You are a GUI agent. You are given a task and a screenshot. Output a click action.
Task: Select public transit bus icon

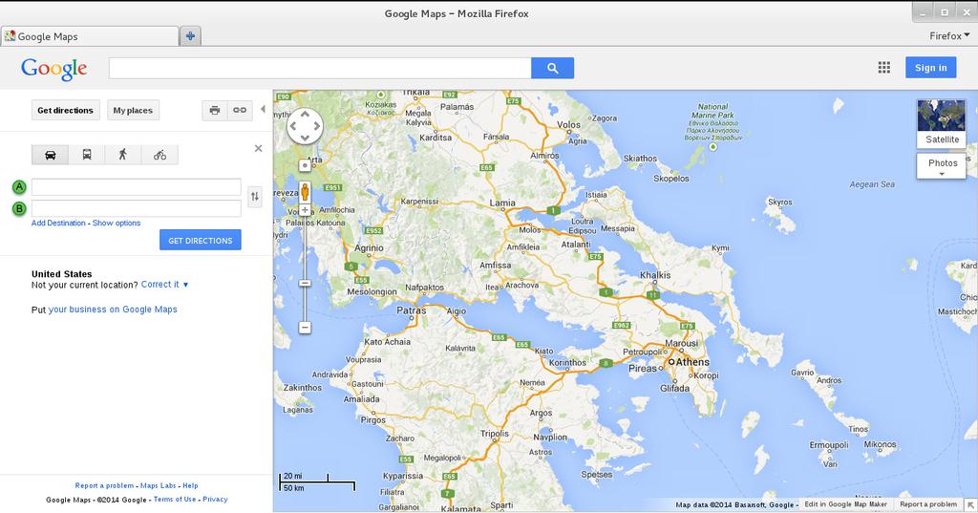point(87,155)
